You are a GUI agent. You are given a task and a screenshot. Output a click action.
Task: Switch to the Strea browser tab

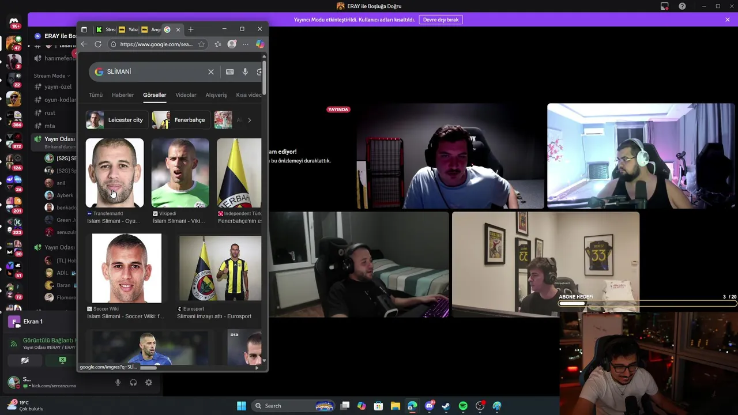(106, 29)
